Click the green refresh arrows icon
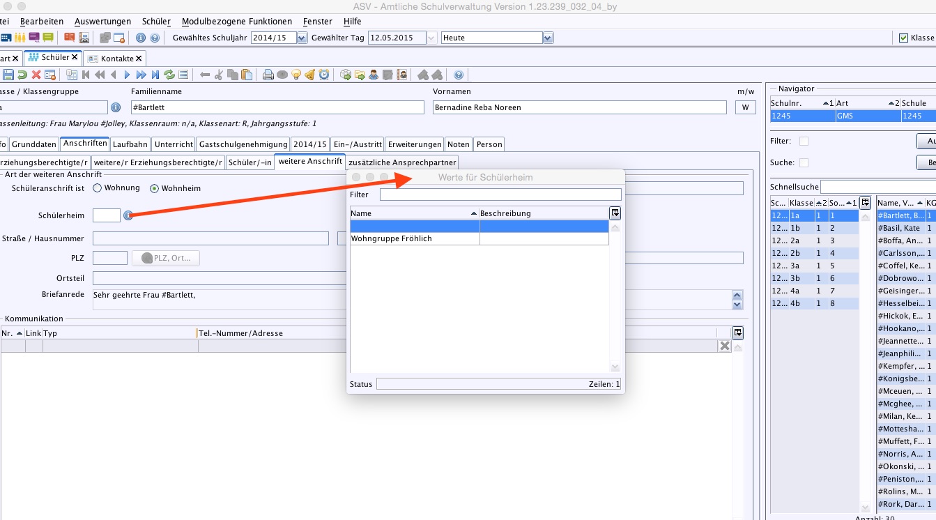Image resolution: width=936 pixels, height=520 pixels. pos(169,75)
